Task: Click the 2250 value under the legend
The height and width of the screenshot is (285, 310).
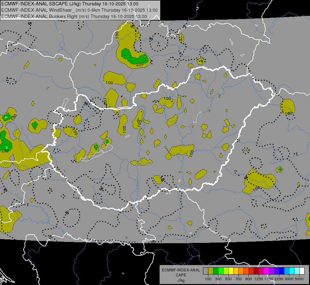Action: pos(279,279)
